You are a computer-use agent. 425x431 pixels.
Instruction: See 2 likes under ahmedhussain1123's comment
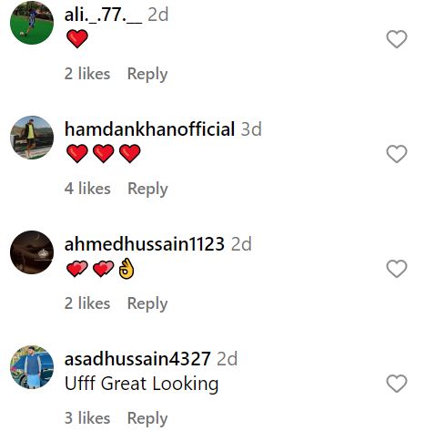click(x=87, y=303)
